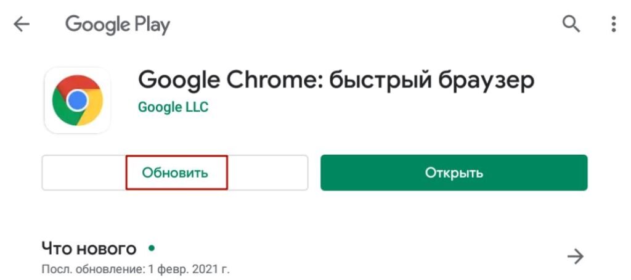The height and width of the screenshot is (280, 631).
Task: Open the Что нового section heading
Action: [x=89, y=249]
